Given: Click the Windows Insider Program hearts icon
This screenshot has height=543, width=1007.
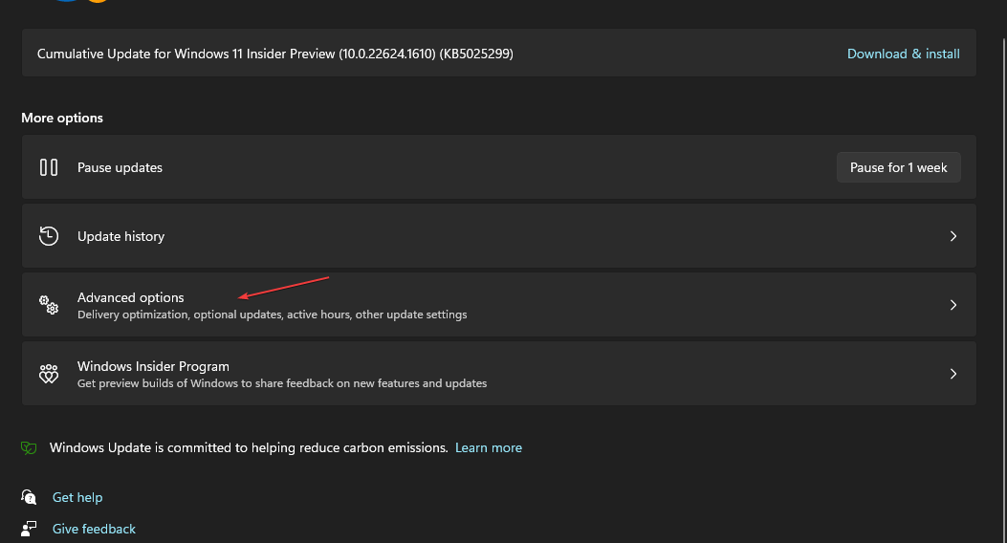Looking at the screenshot, I should pyautogui.click(x=49, y=374).
